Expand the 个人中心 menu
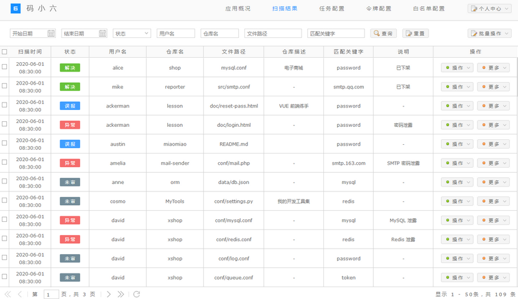This screenshot has width=518, height=299. pyautogui.click(x=489, y=9)
